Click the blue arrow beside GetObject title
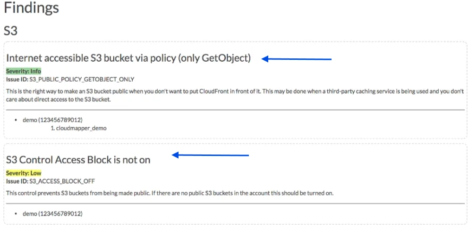The height and width of the screenshot is (228, 468). click(297, 59)
